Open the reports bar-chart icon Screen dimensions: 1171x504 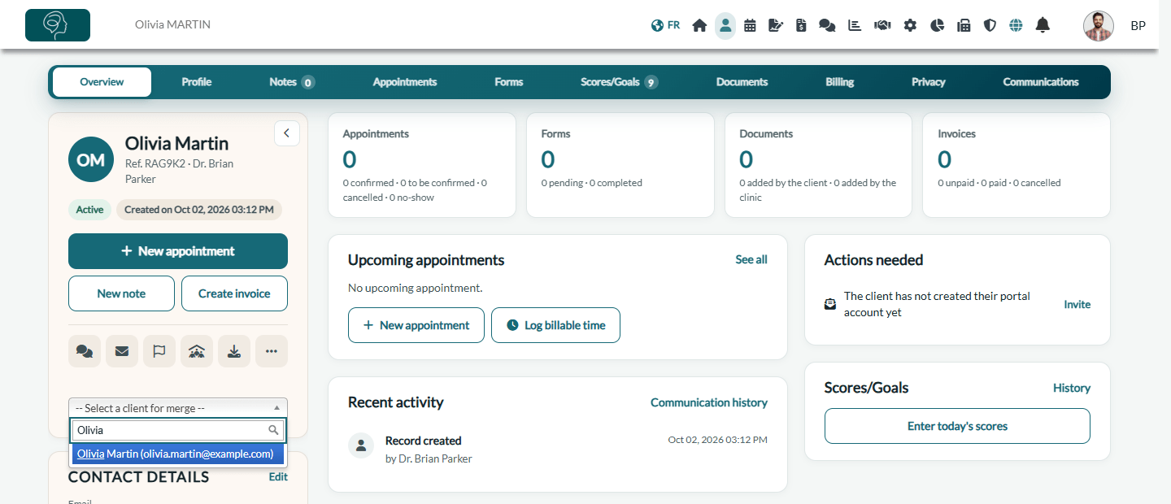(x=855, y=25)
